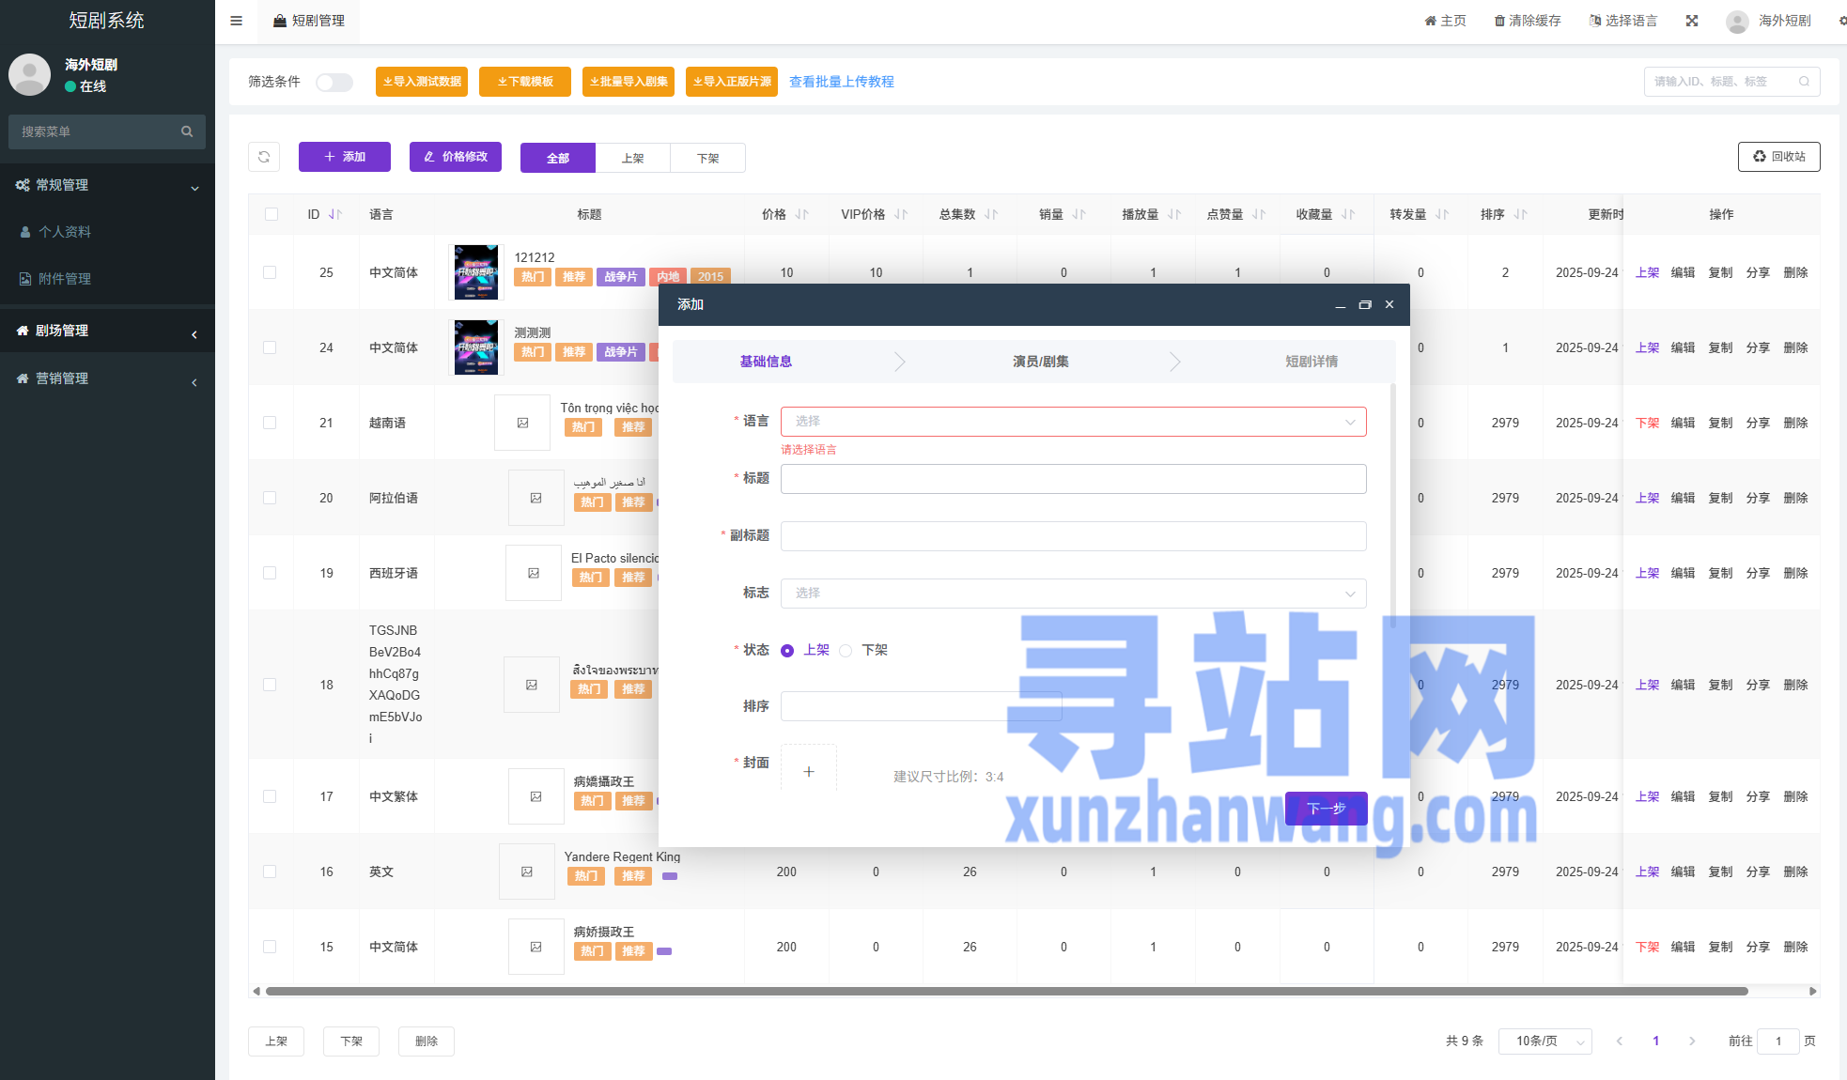
Task: Open the 10条/页 page size dropdown
Action: coord(1545,1041)
